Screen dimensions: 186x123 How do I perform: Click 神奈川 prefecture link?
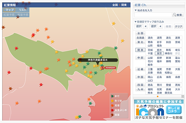click(x=168, y=53)
